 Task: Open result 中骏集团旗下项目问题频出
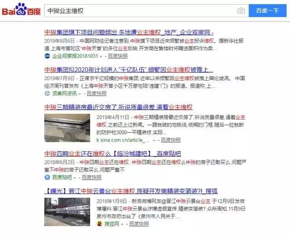pos(129,33)
